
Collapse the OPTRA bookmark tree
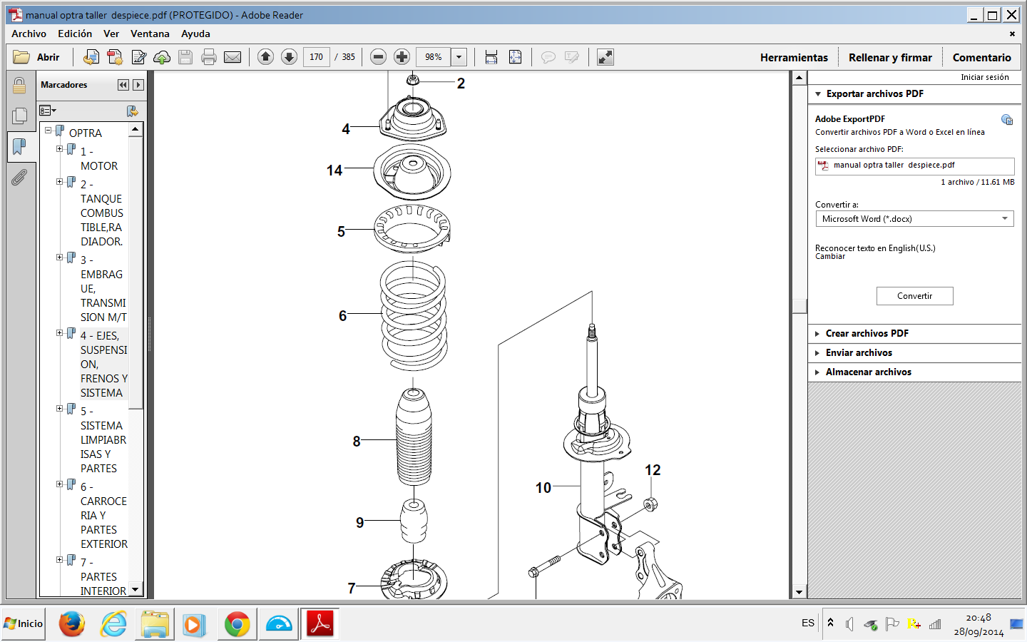point(48,131)
